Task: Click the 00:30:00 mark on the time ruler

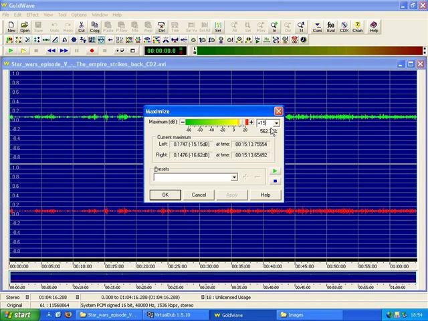Action: click(209, 266)
